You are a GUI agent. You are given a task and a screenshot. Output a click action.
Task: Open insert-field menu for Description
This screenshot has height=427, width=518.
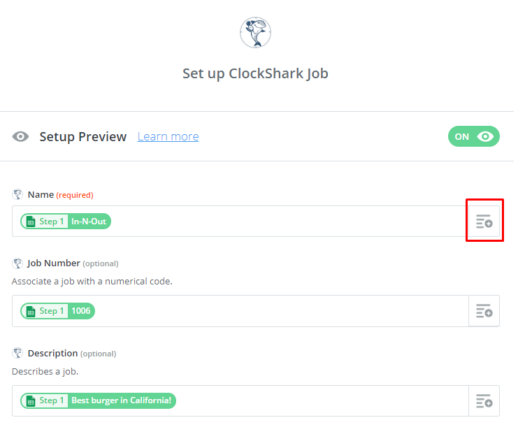point(484,400)
